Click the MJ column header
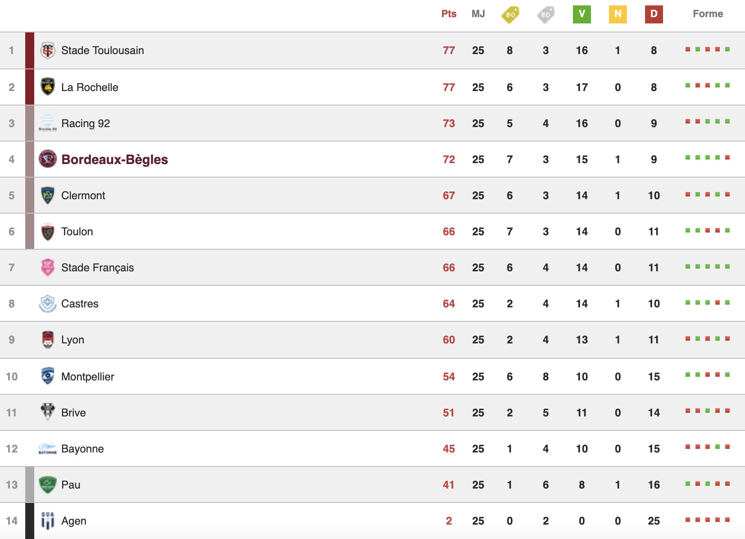The height and width of the screenshot is (539, 745). click(x=478, y=14)
